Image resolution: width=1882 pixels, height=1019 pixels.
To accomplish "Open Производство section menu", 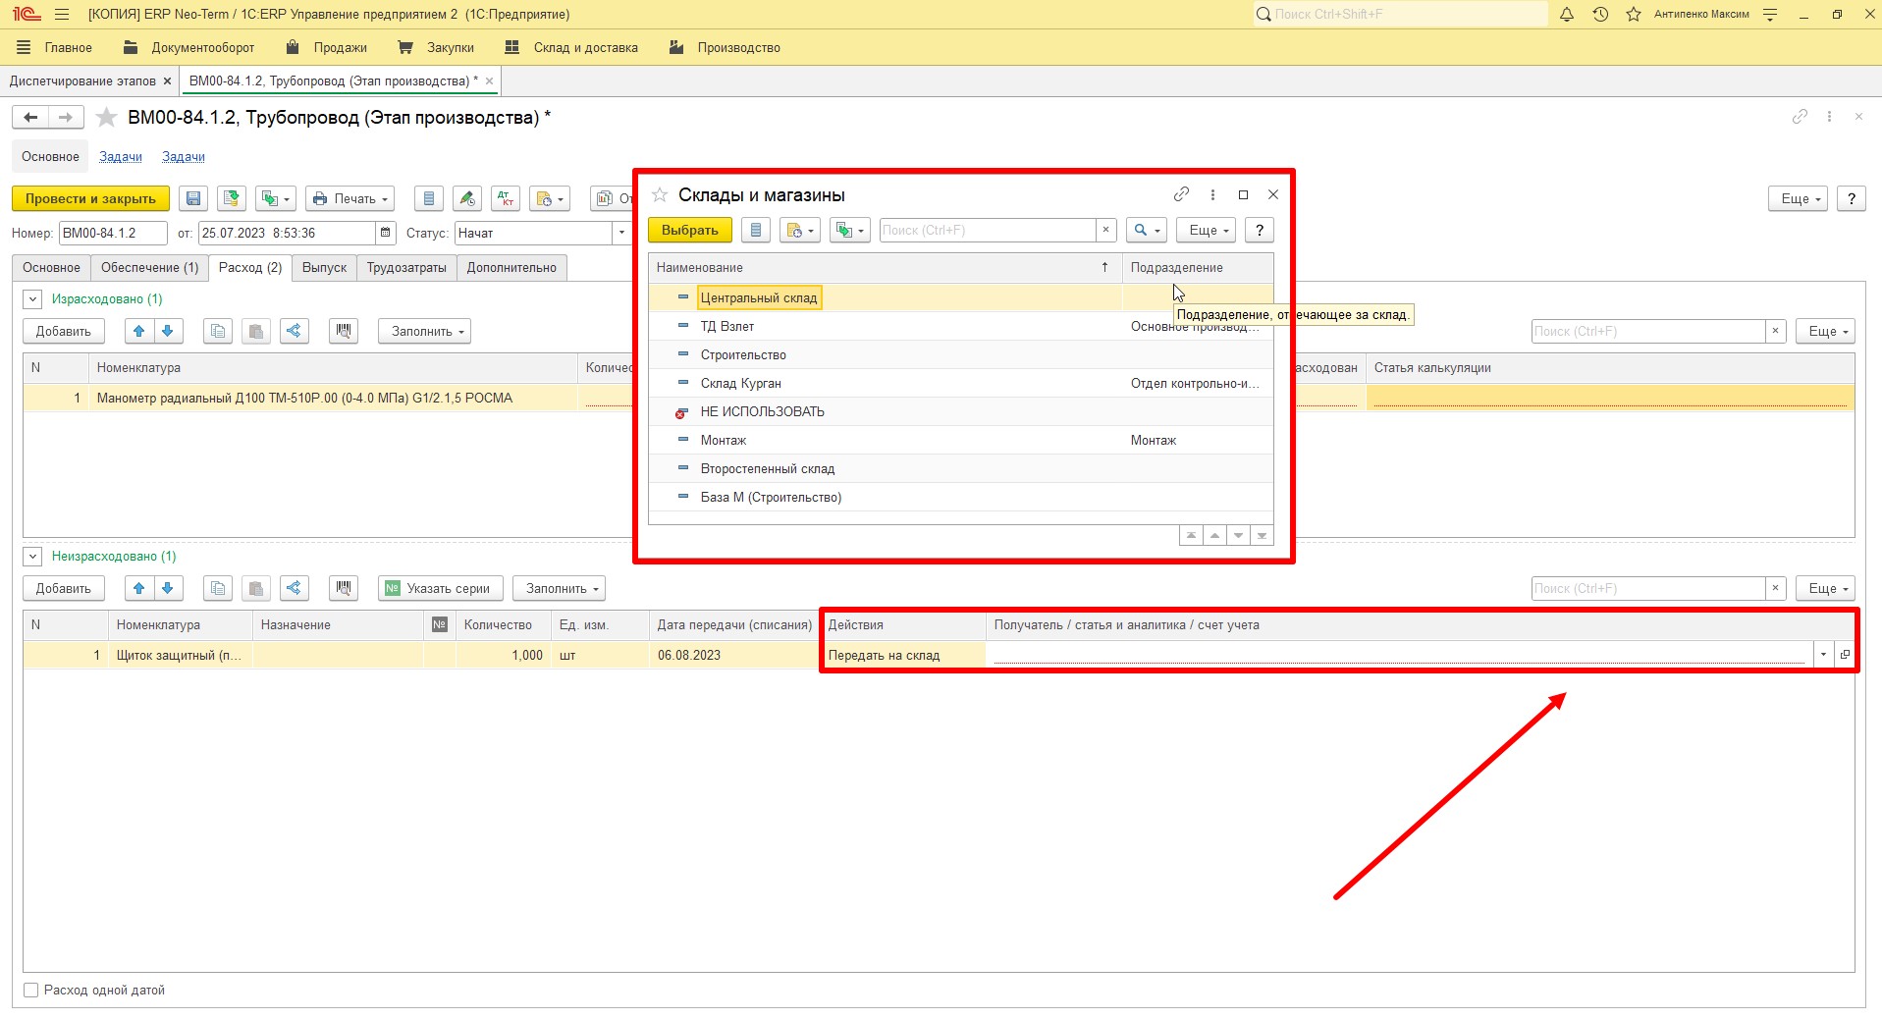I will (x=725, y=47).
